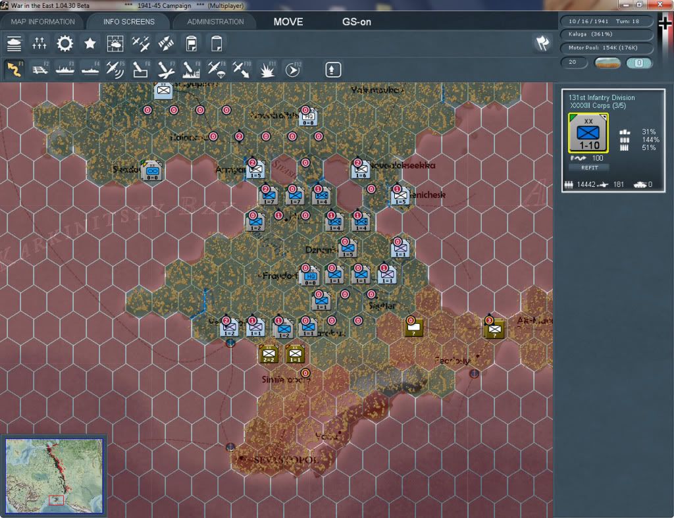Select the infinity-symbol unit at Skadovsk
Screen dimensions: 674x518
(x=152, y=170)
